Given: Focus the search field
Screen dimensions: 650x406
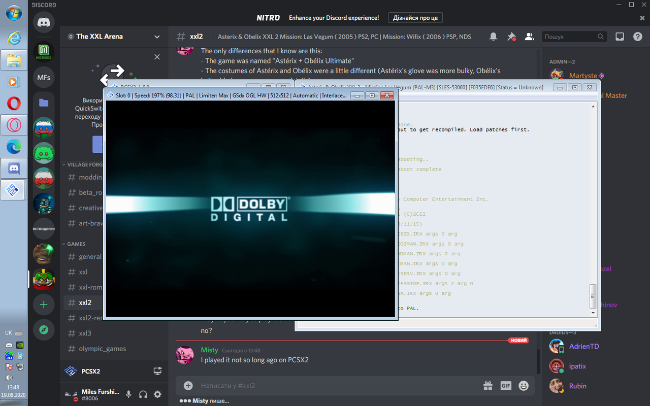Looking at the screenshot, I should click(575, 37).
